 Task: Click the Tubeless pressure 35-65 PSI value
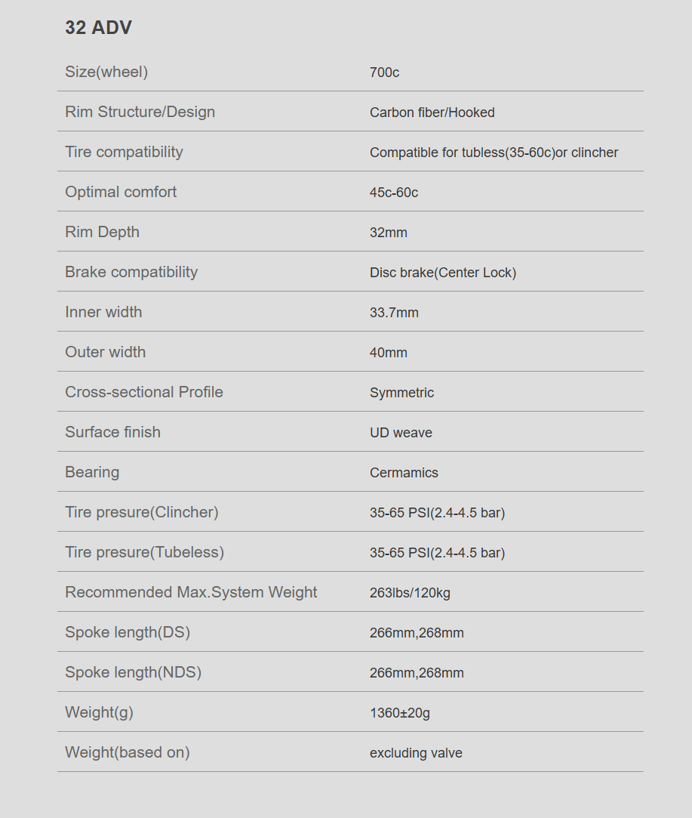[x=437, y=553]
